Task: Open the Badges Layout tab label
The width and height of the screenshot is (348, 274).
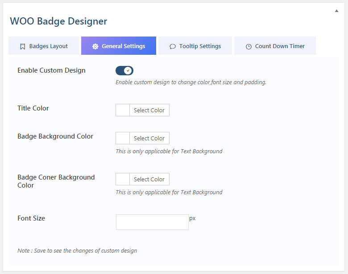Action: tap(48, 46)
